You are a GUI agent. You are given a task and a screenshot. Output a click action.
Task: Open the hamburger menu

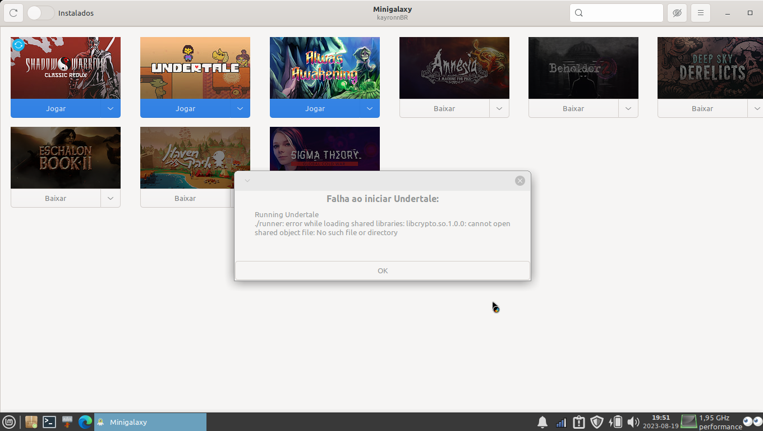pos(701,13)
